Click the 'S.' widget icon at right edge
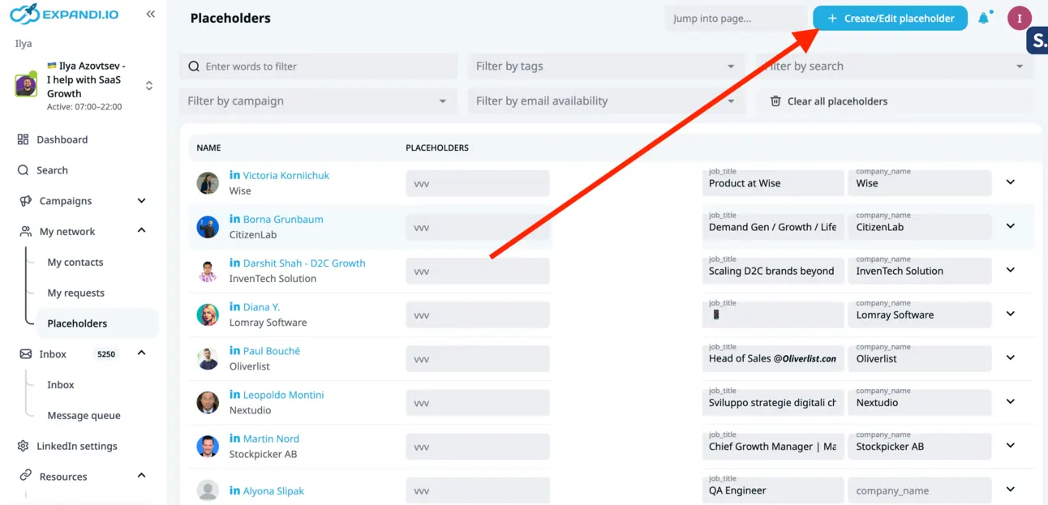Screen dimensions: 1048x505 (1037, 41)
